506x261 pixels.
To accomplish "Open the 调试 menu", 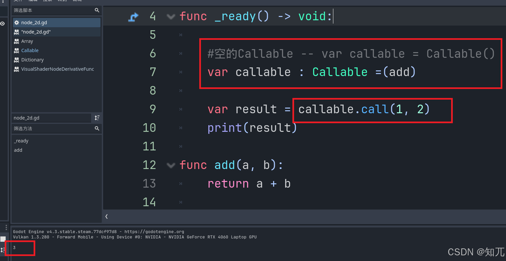I will 77,1.
